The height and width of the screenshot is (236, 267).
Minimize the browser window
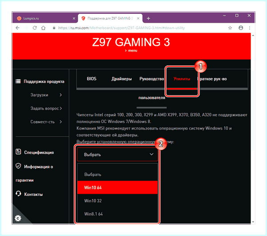point(224,16)
